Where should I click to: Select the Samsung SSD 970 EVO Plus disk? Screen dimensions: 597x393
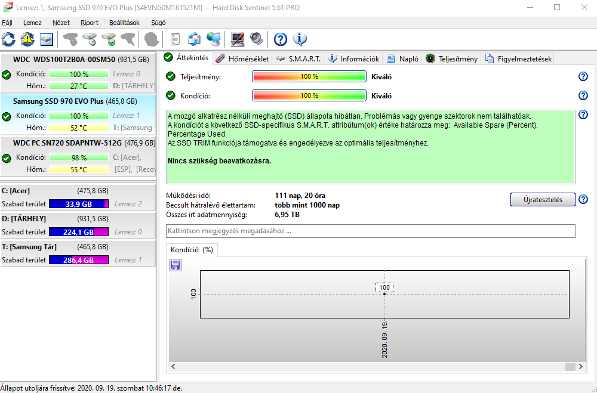pos(78,114)
